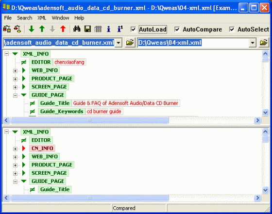272x214 pixels.
Task: Click bottom pane scroll left arrow
Action: pyautogui.click(x=6, y=198)
